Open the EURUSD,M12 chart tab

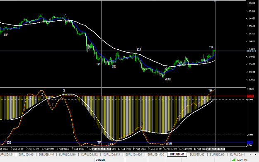[x=90, y=155]
